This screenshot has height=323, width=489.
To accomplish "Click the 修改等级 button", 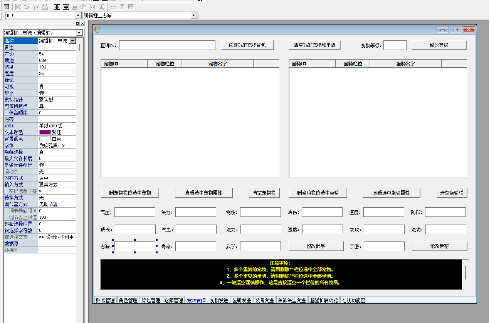I will click(x=439, y=45).
